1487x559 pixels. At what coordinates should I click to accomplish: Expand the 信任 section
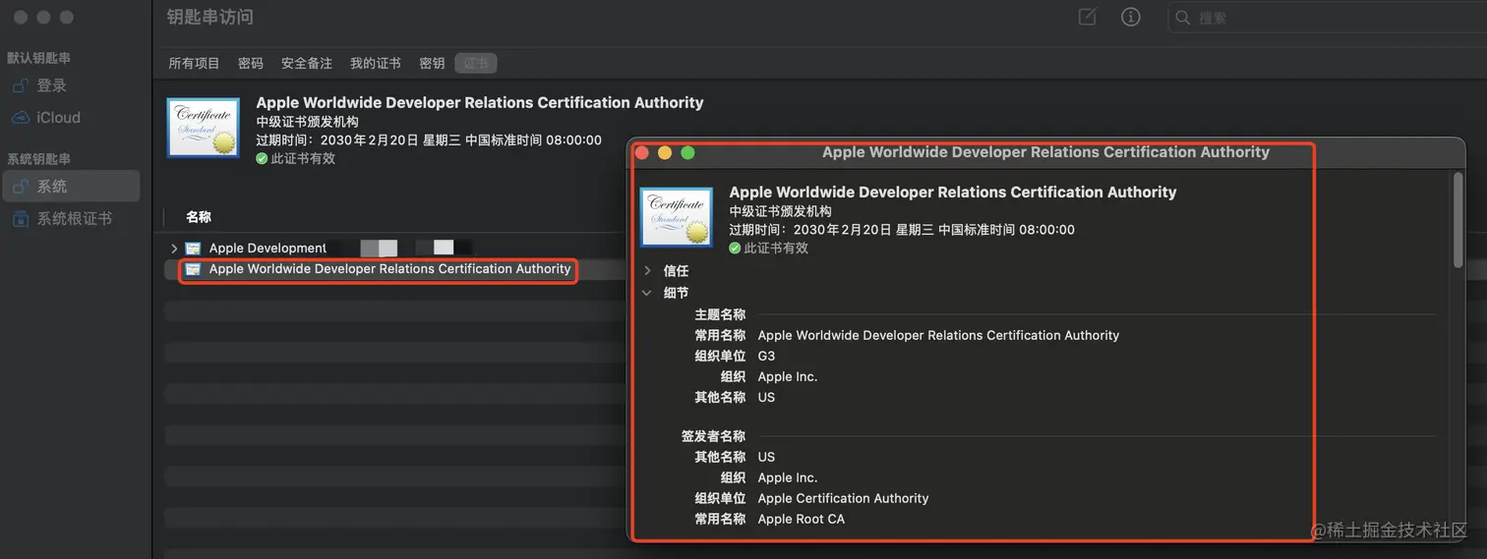point(647,270)
